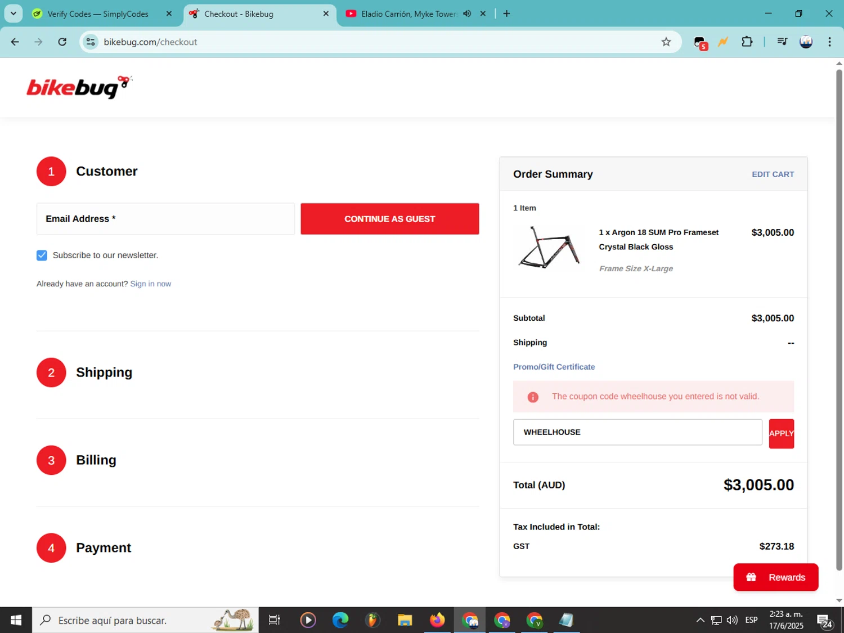Go back with browser back arrow
This screenshot has width=844, height=633.
[15, 42]
